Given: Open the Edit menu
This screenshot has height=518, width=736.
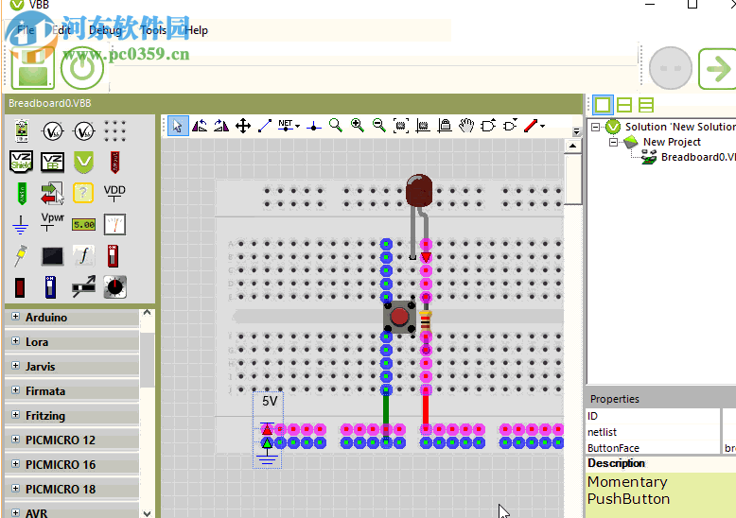Looking at the screenshot, I should [x=61, y=30].
